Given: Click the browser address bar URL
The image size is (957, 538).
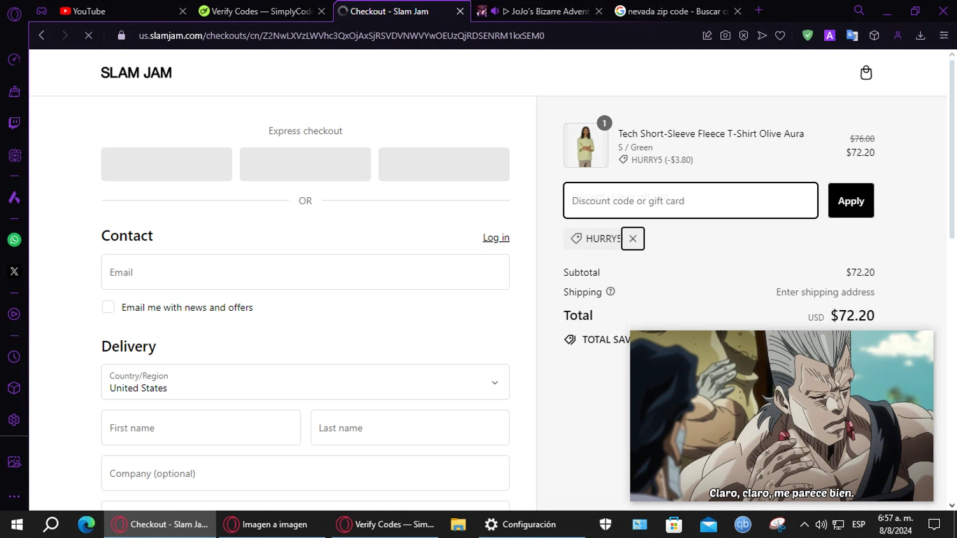Looking at the screenshot, I should (341, 36).
